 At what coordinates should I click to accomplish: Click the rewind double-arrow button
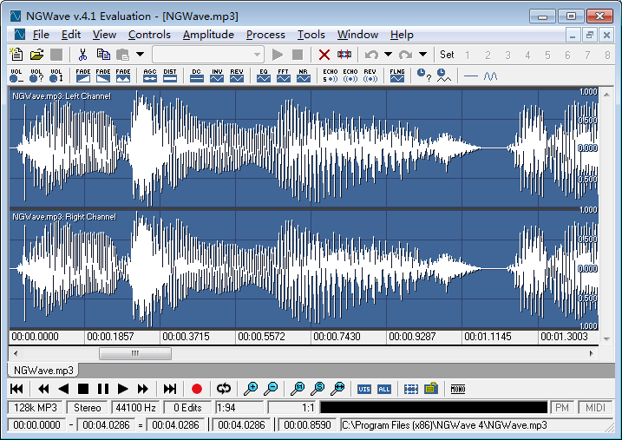click(43, 389)
